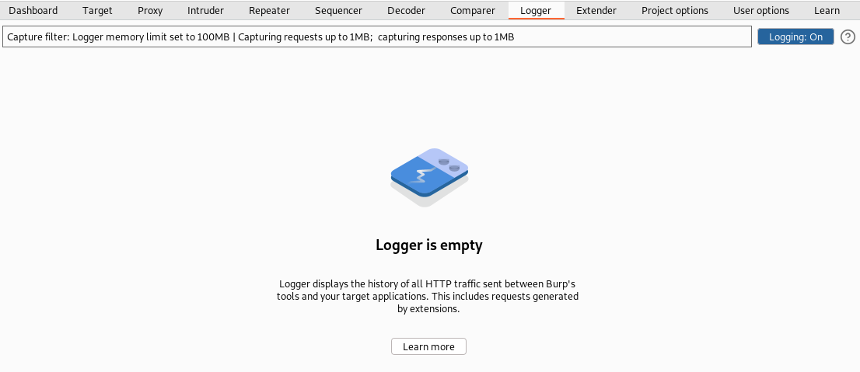Screen dimensions: 860x372
Task: Open the Proxy tab
Action: [x=150, y=10]
